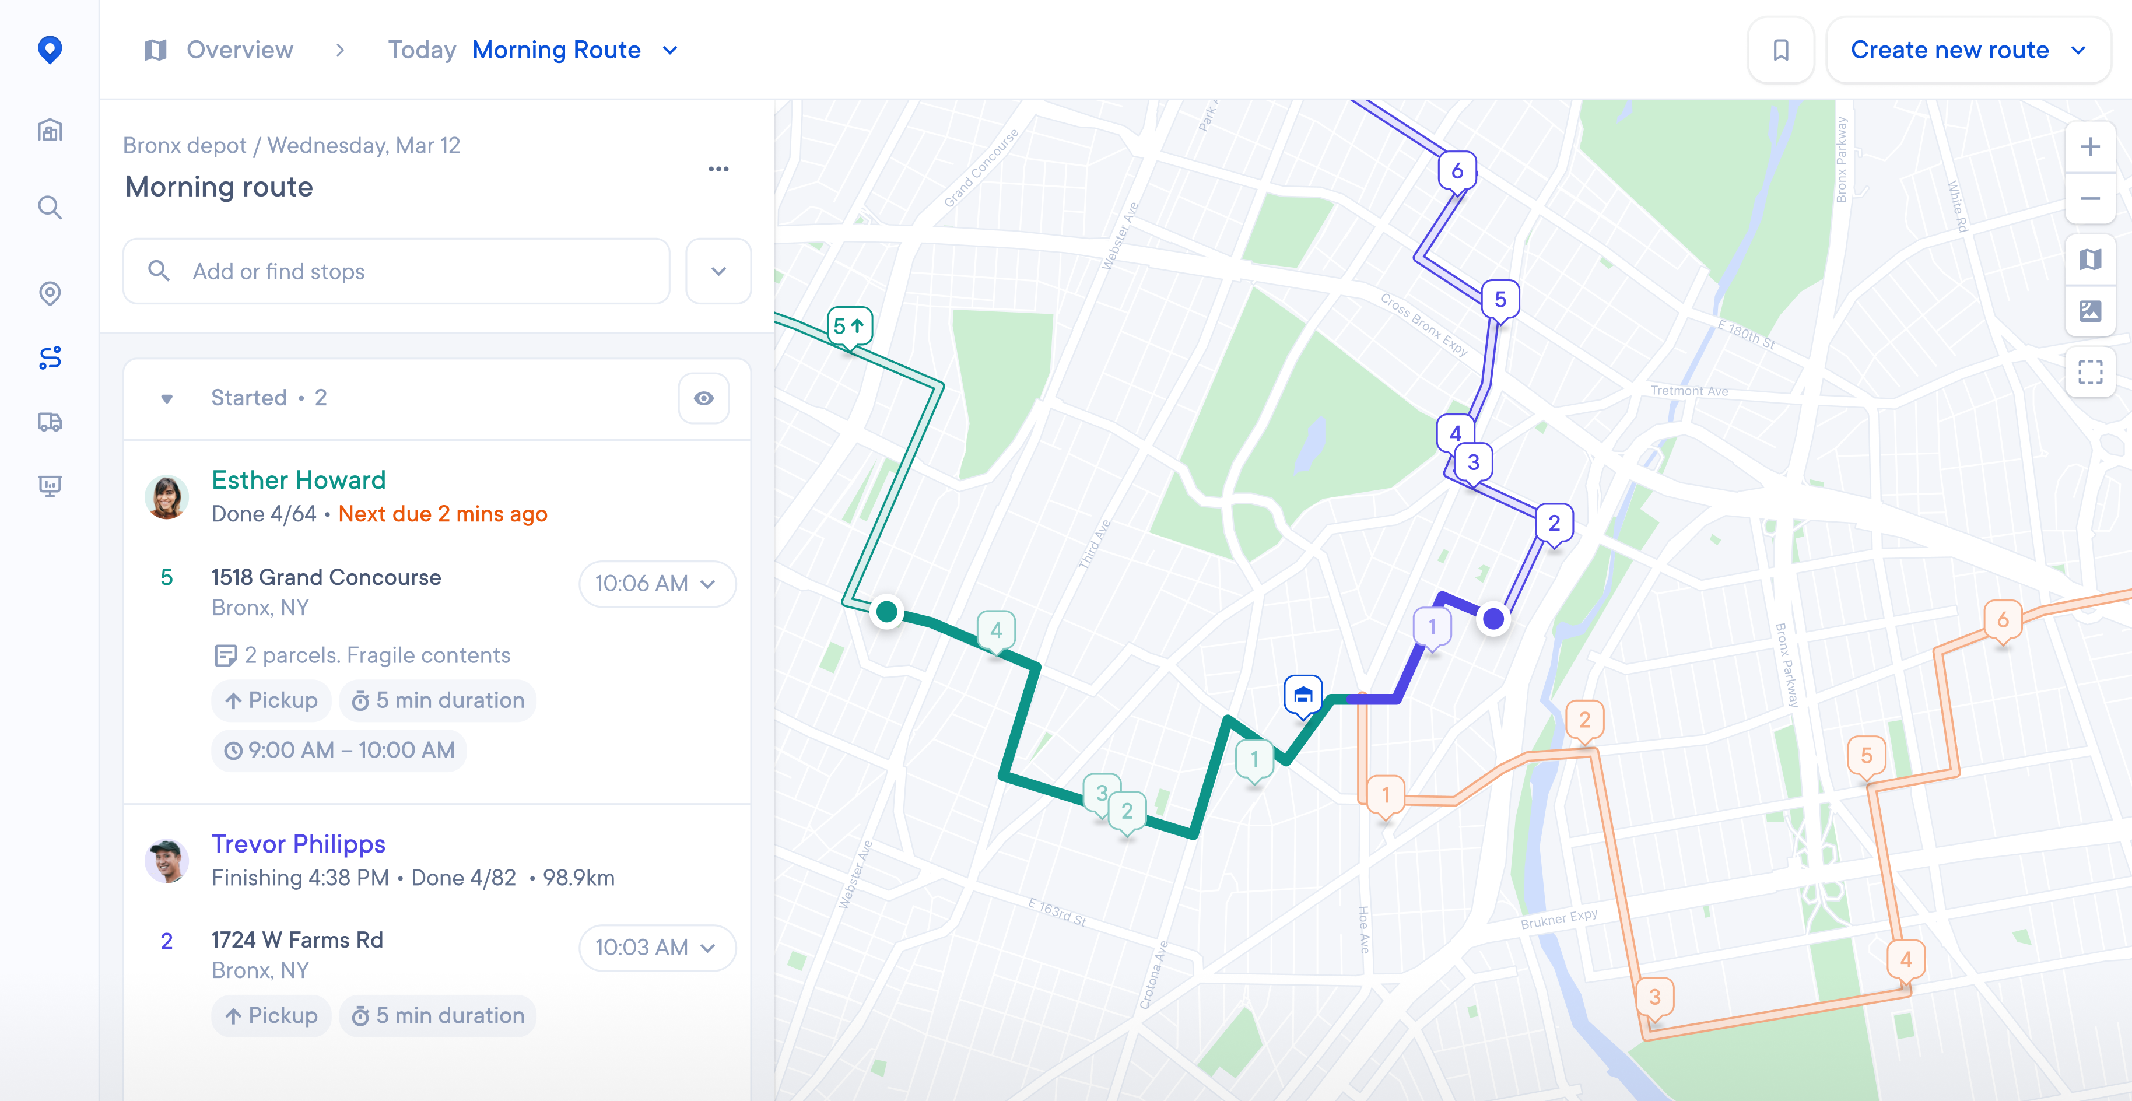Click Esther Howard's green vehicle position dot
2132x1101 pixels.
(886, 612)
